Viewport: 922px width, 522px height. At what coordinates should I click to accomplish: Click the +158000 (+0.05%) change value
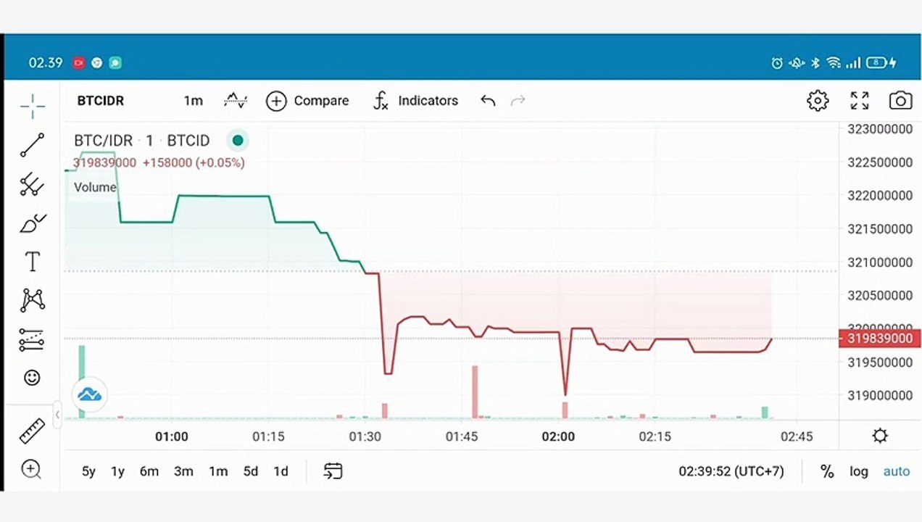click(x=194, y=162)
